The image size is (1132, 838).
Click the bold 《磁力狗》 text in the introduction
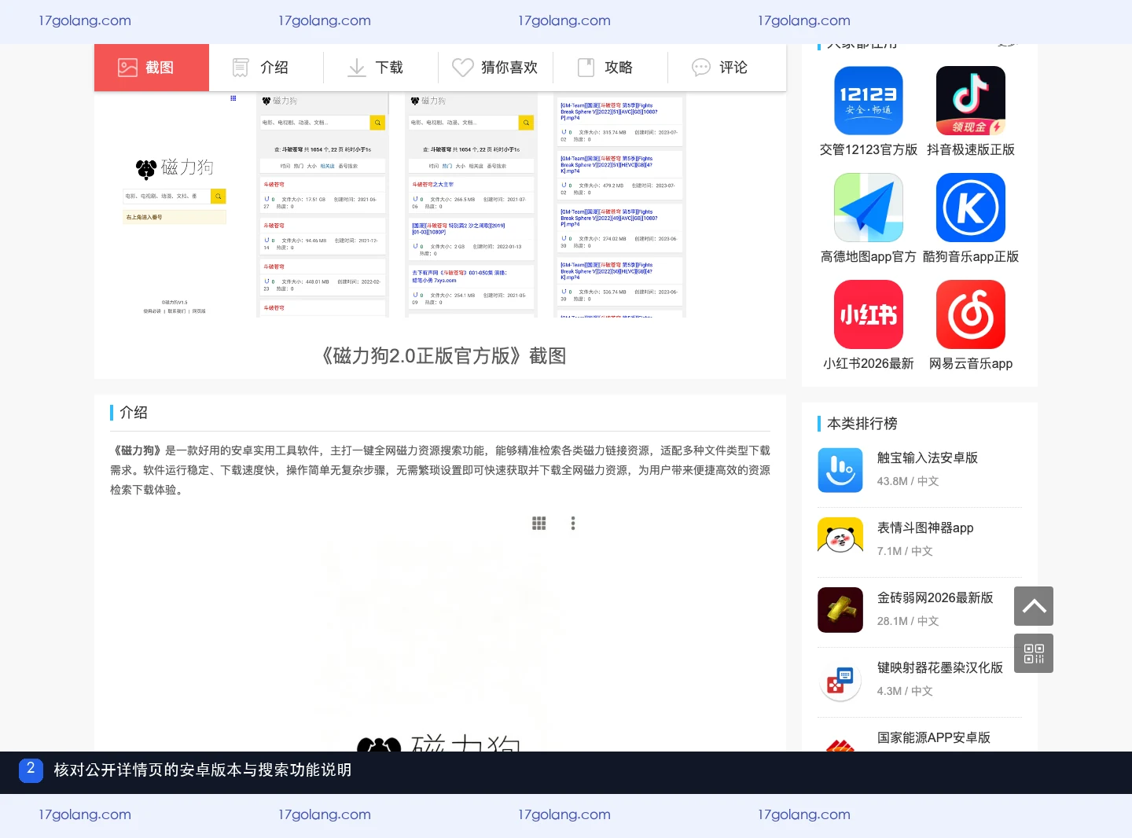138,450
